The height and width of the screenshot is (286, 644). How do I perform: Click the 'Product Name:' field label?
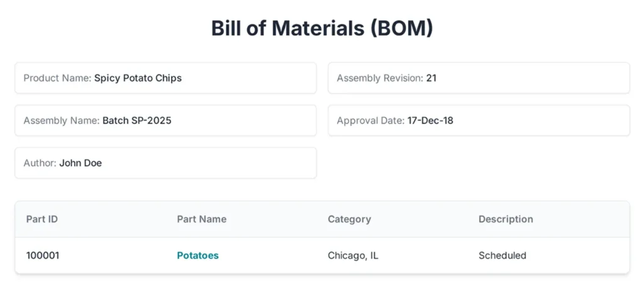tap(57, 78)
